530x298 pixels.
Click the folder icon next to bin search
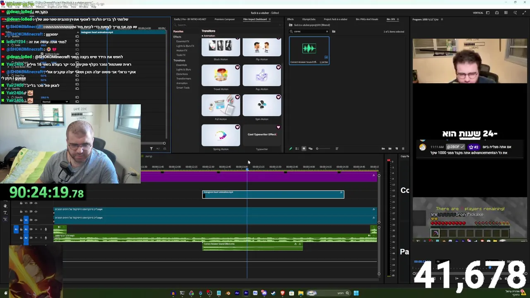coord(333,31)
